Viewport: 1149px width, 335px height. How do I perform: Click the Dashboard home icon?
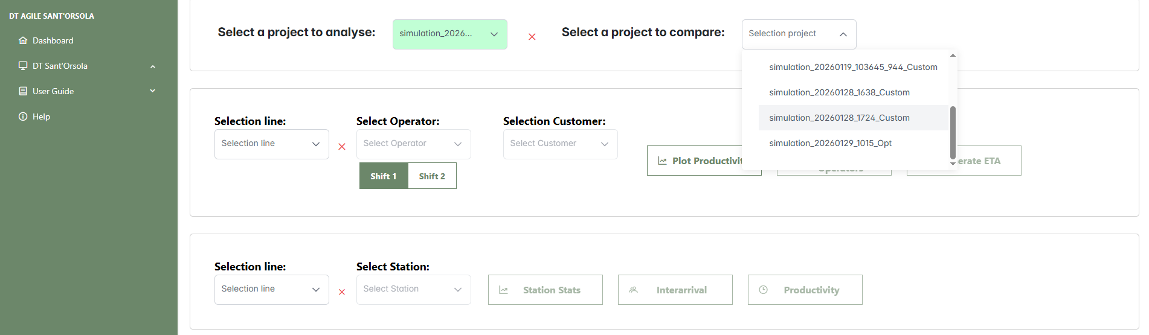pyautogui.click(x=23, y=40)
